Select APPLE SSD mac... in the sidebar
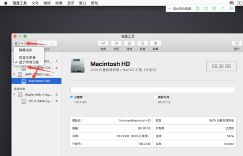The height and width of the screenshot is (156, 243). click(36, 74)
